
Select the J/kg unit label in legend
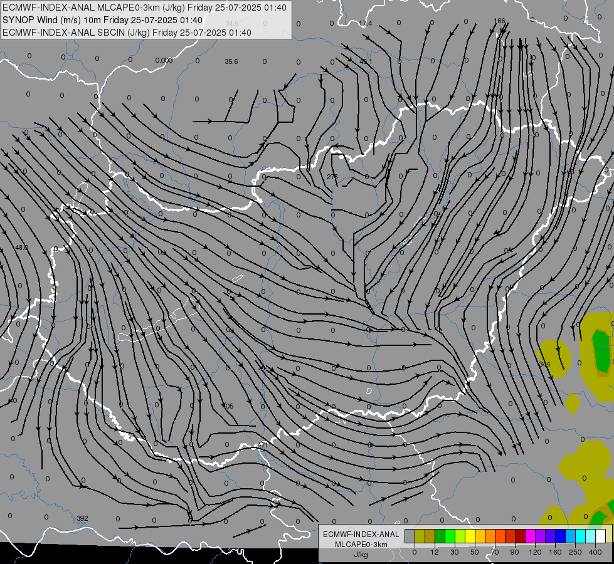coord(361,555)
